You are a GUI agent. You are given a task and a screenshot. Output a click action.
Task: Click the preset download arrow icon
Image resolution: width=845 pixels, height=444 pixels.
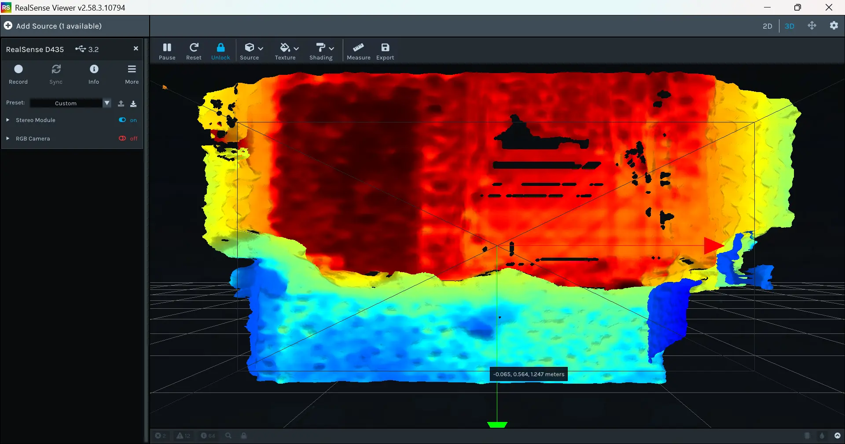point(133,104)
